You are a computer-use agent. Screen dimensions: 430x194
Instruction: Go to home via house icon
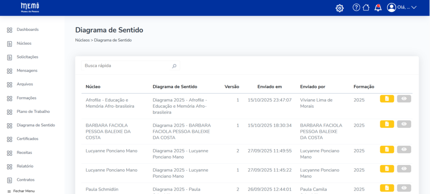[366, 8]
